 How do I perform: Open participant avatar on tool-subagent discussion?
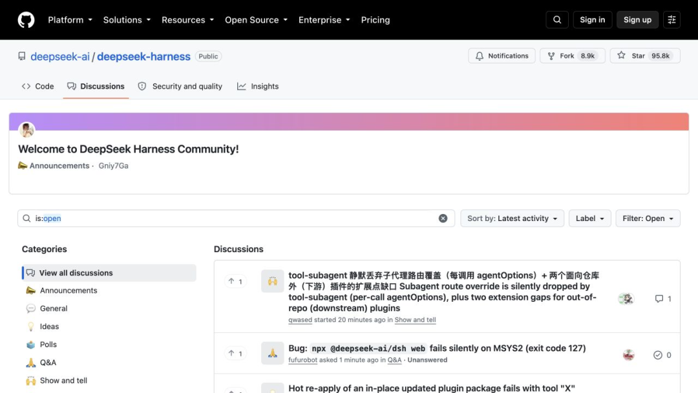pos(626,299)
